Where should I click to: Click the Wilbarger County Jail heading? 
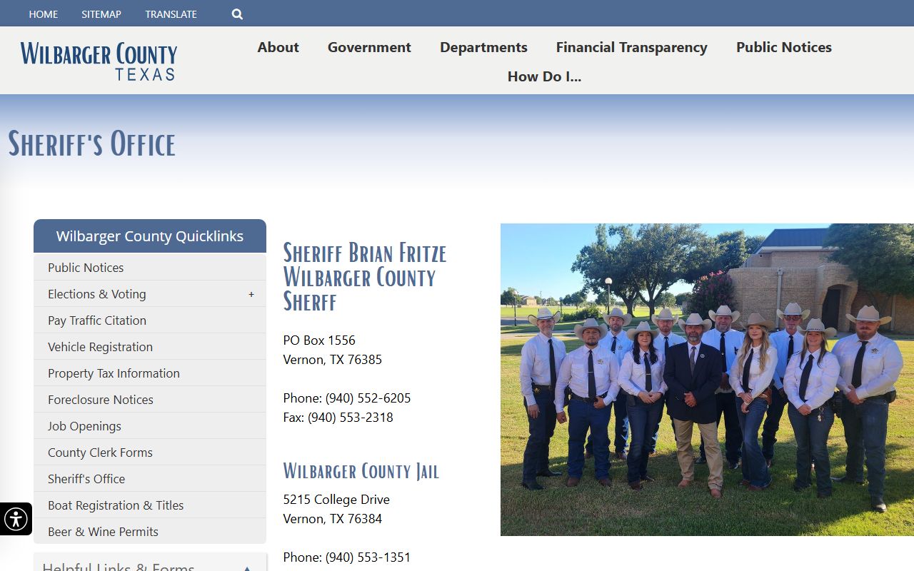click(361, 471)
